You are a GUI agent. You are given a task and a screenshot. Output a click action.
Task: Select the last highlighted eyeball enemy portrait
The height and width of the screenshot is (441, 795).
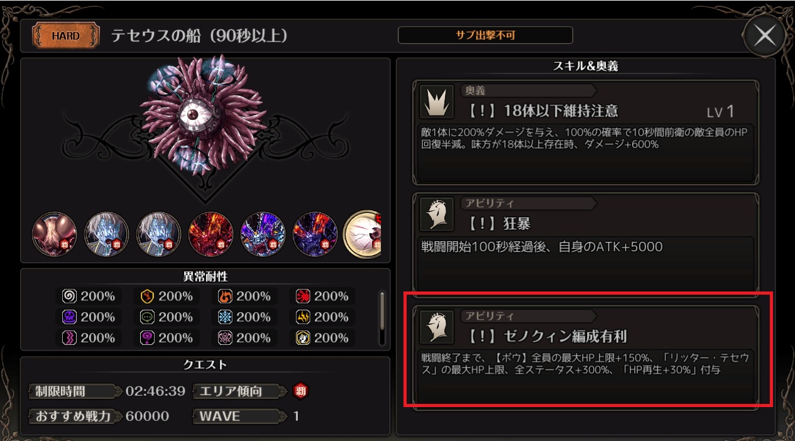point(363,234)
